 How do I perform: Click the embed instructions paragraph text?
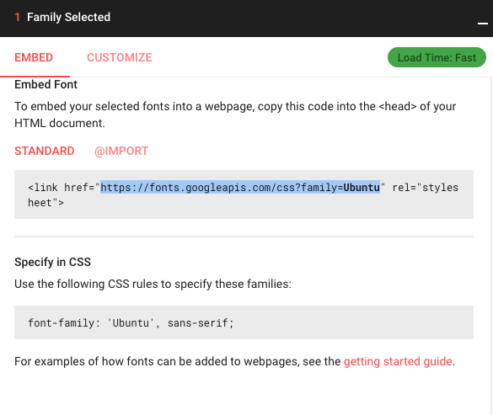pyautogui.click(x=235, y=114)
